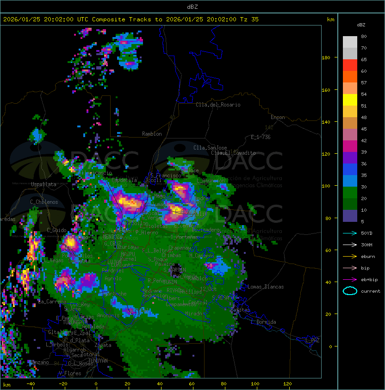Click the 'Tz 35' value in the header
385x390 pixels.
[249, 19]
